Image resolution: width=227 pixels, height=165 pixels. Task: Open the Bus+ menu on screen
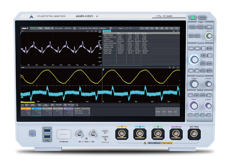click(176, 111)
